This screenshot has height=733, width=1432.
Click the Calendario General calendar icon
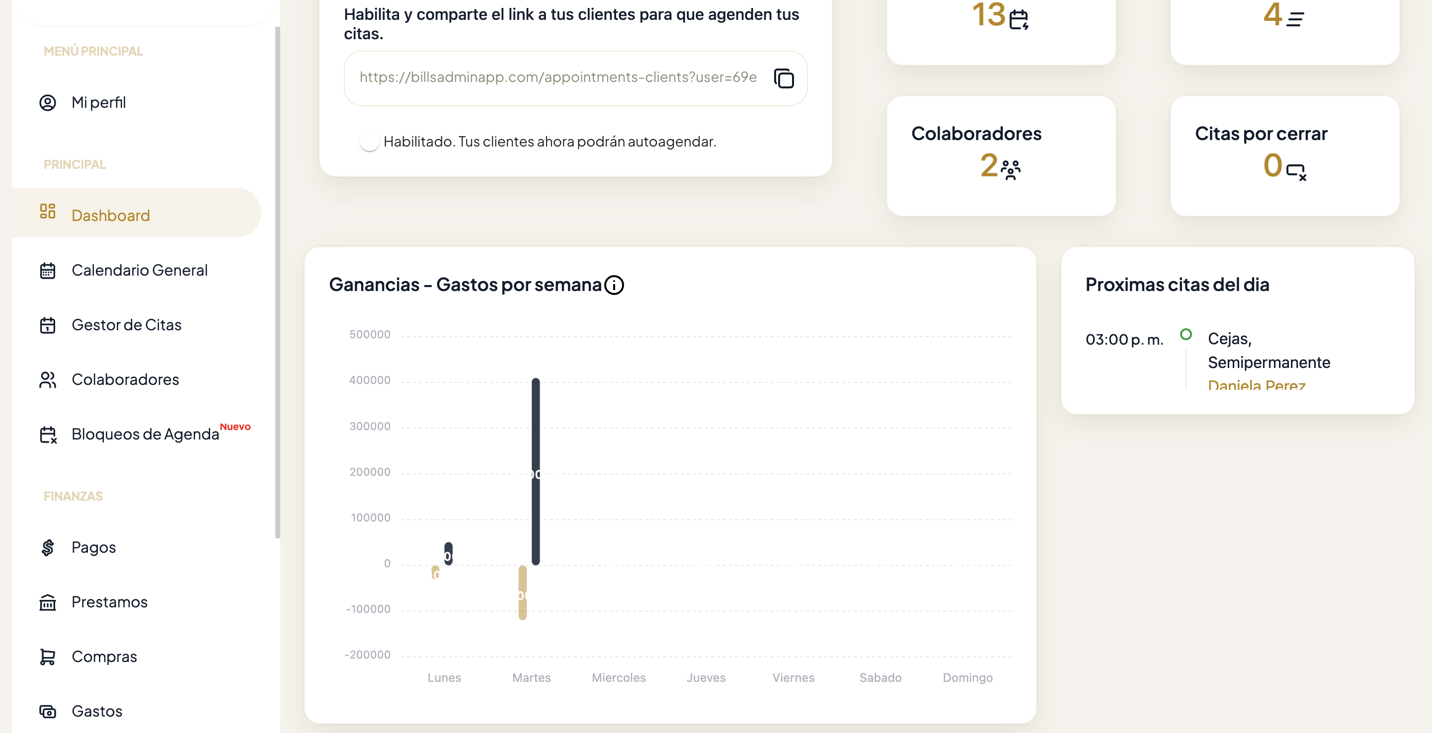tap(48, 271)
